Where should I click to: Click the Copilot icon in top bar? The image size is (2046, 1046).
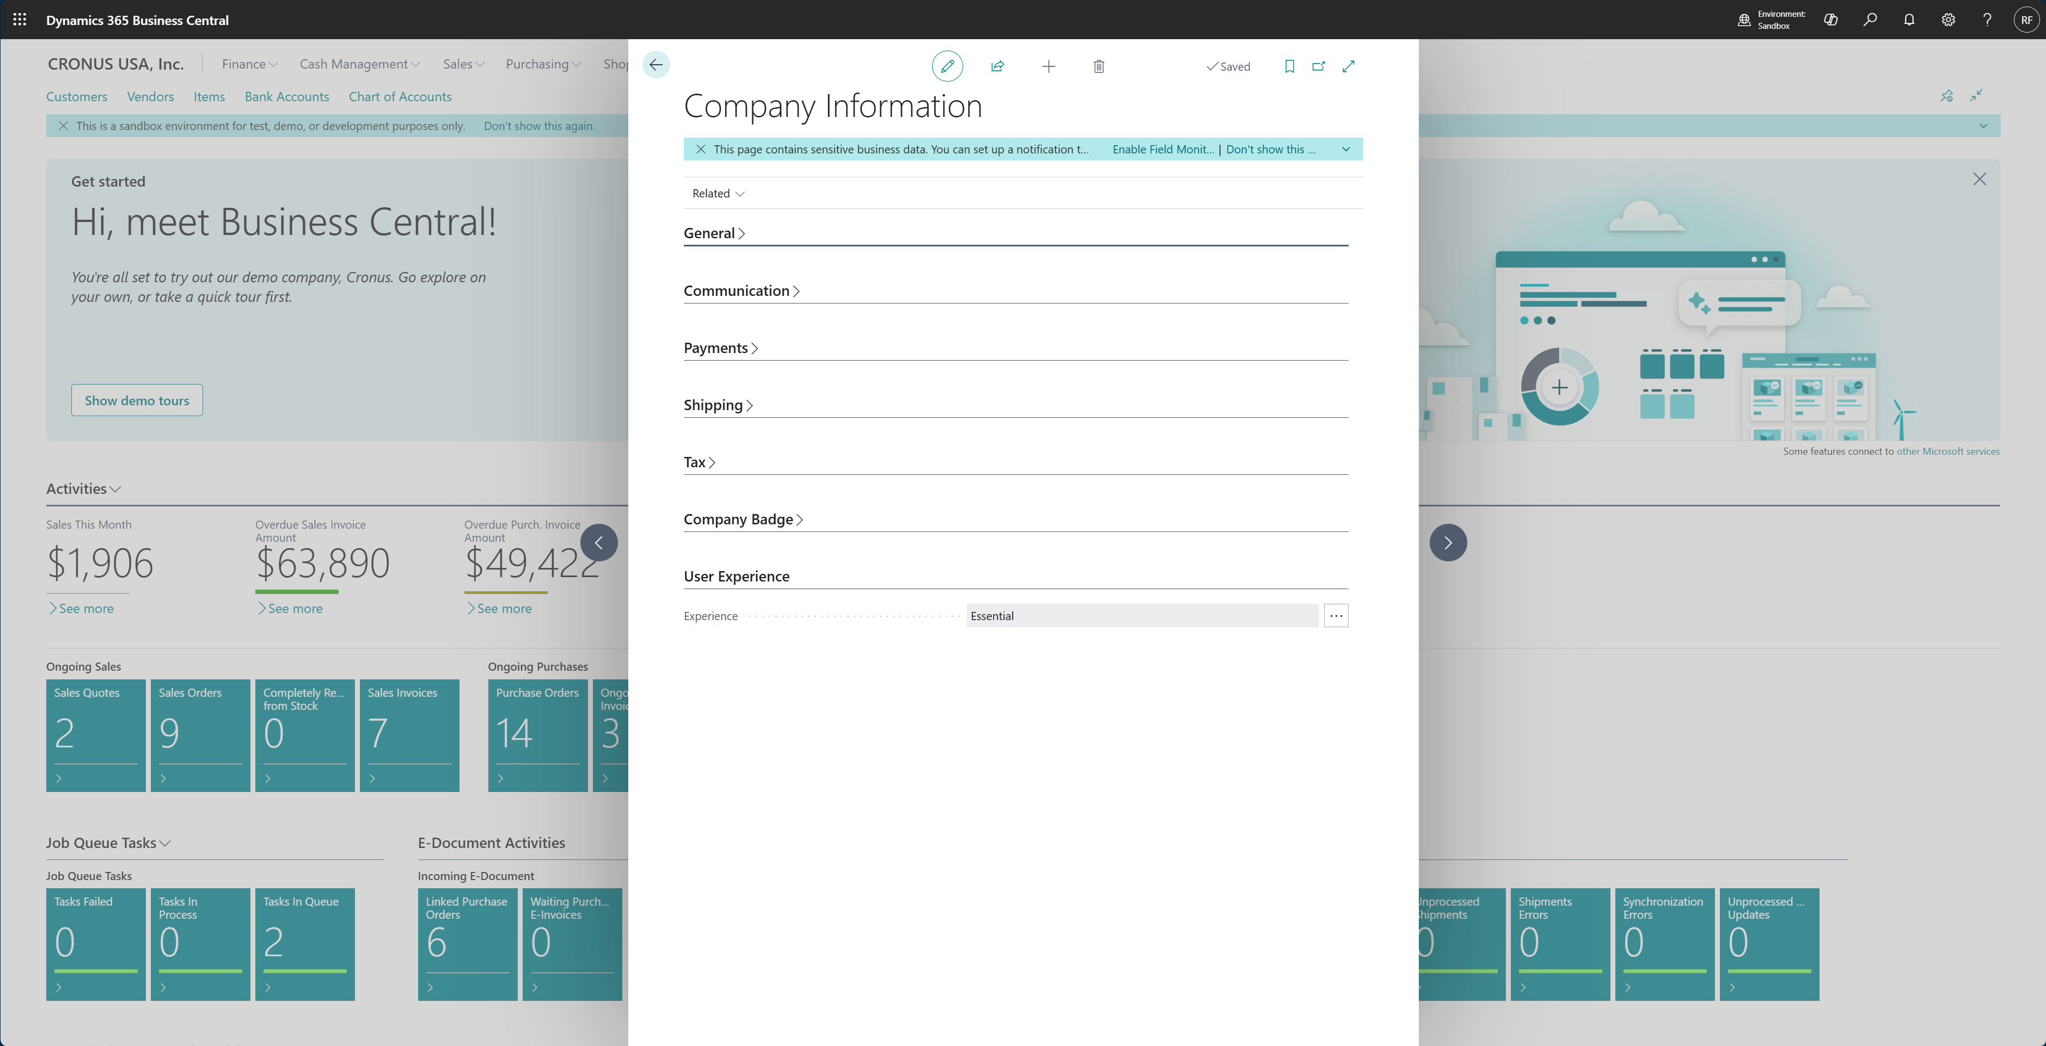(1831, 20)
